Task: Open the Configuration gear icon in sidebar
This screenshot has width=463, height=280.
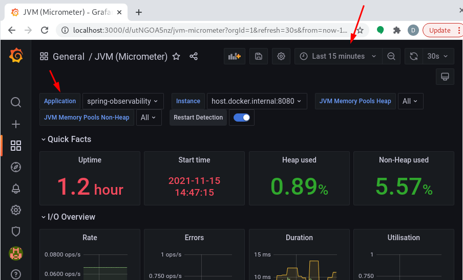Action: pos(16,210)
